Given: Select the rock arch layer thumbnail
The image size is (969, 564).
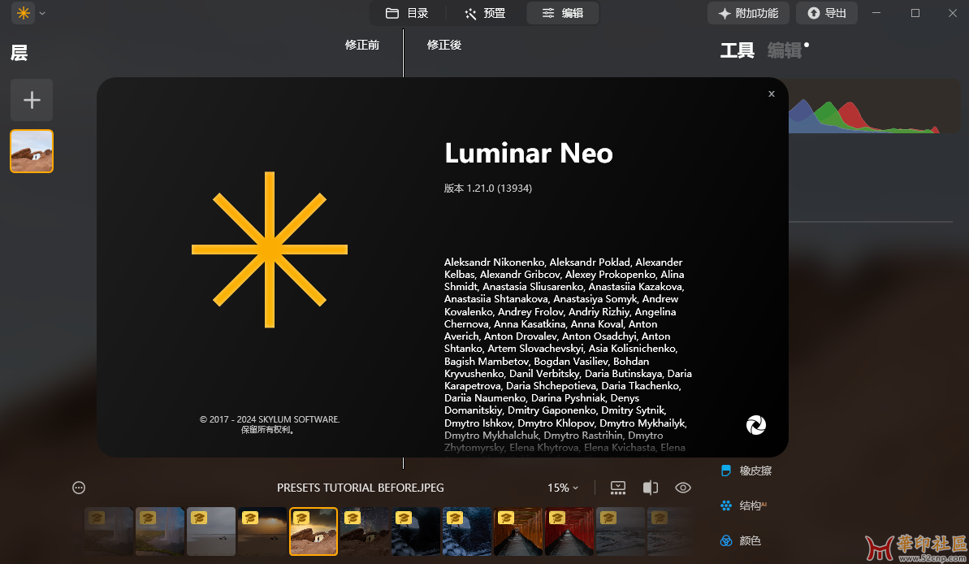Looking at the screenshot, I should point(32,151).
